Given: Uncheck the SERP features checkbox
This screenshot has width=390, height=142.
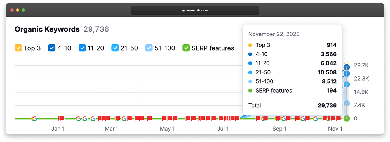Looking at the screenshot, I should click(186, 48).
